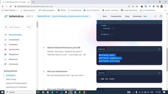
Task: Click the ENG language indicator
Action: pyautogui.click(x=152, y=92)
